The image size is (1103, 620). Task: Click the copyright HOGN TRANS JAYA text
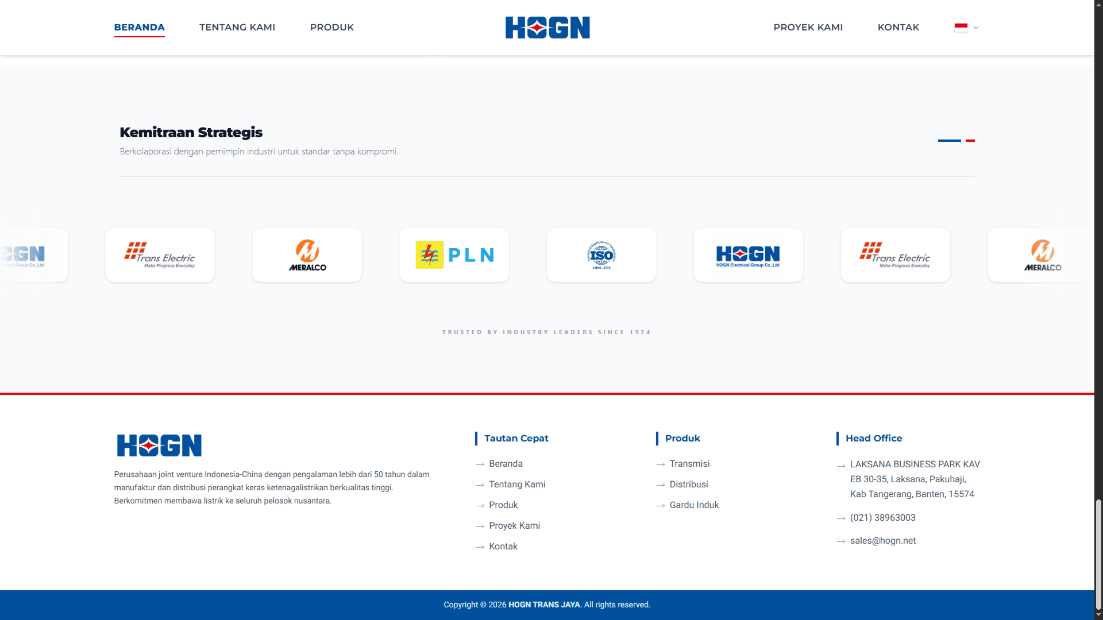(544, 605)
